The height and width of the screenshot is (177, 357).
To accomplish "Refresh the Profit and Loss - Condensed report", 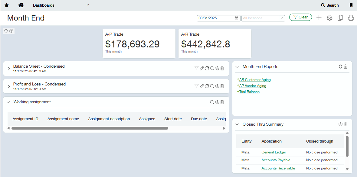I will pos(207,86).
